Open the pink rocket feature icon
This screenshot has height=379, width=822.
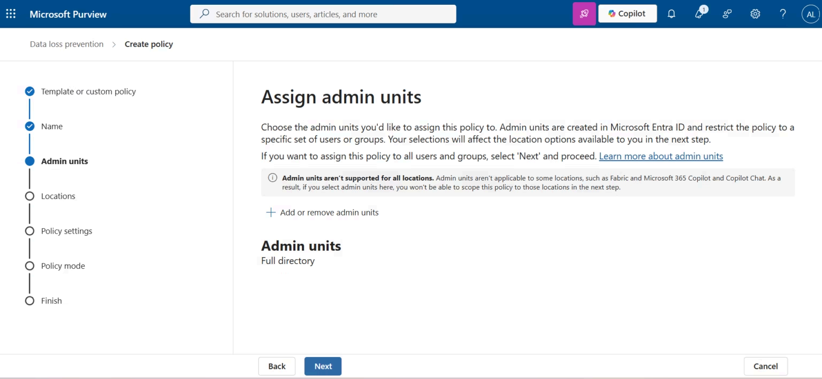click(584, 14)
